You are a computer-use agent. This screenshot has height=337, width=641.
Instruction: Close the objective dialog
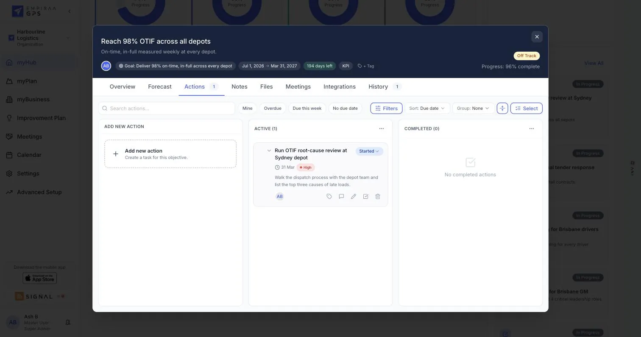point(537,37)
